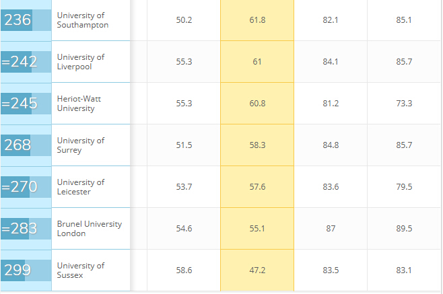Select the =245 rank cell
This screenshot has width=443, height=294.
19,104
